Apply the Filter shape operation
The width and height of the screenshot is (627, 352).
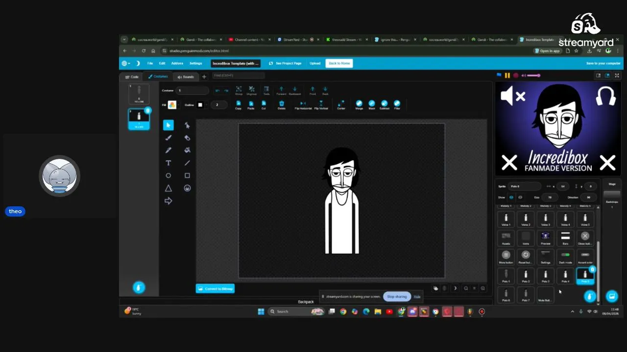click(397, 105)
